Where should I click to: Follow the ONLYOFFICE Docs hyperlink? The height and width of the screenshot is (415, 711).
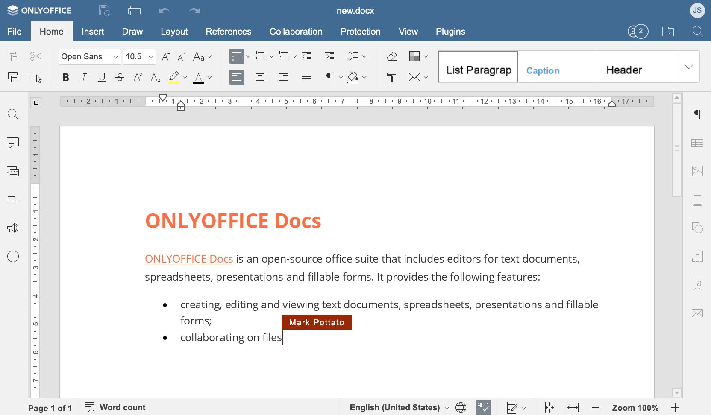click(x=189, y=259)
